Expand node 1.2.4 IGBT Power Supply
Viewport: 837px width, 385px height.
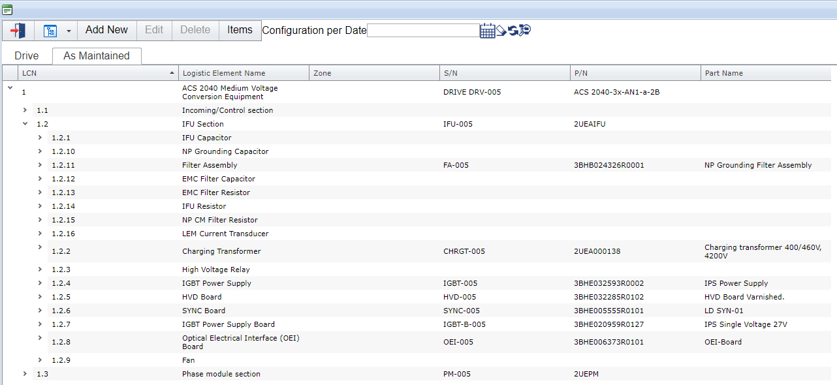(x=40, y=283)
